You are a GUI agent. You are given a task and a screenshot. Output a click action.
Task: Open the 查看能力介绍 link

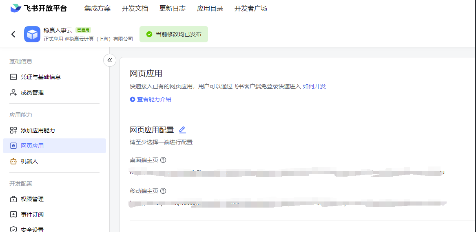click(x=154, y=99)
